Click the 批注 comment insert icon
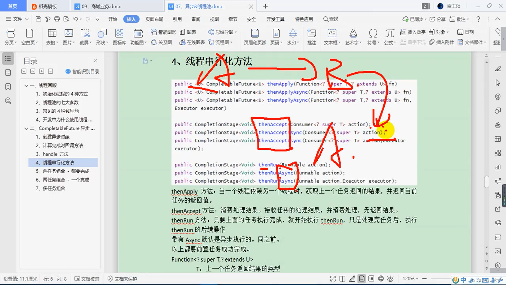Image resolution: width=506 pixels, height=285 pixels. [312, 33]
